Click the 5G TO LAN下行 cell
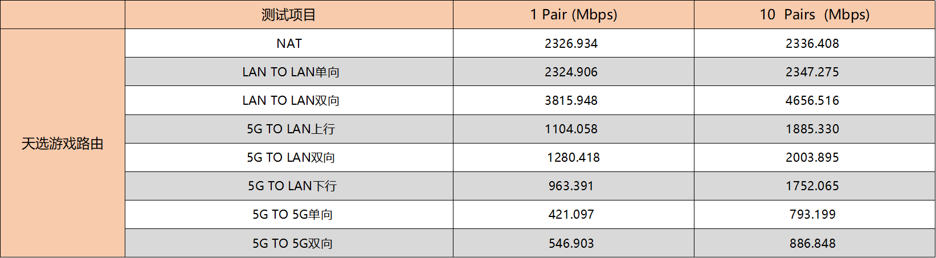This screenshot has height=258, width=936. pos(289,186)
